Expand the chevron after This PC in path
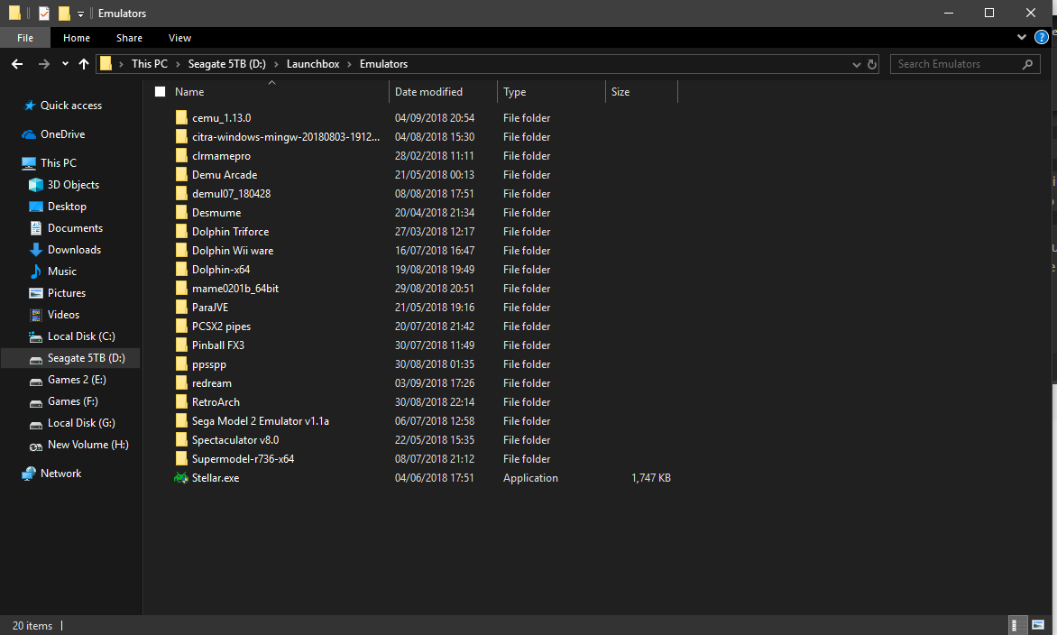The image size is (1057, 635). (x=178, y=64)
